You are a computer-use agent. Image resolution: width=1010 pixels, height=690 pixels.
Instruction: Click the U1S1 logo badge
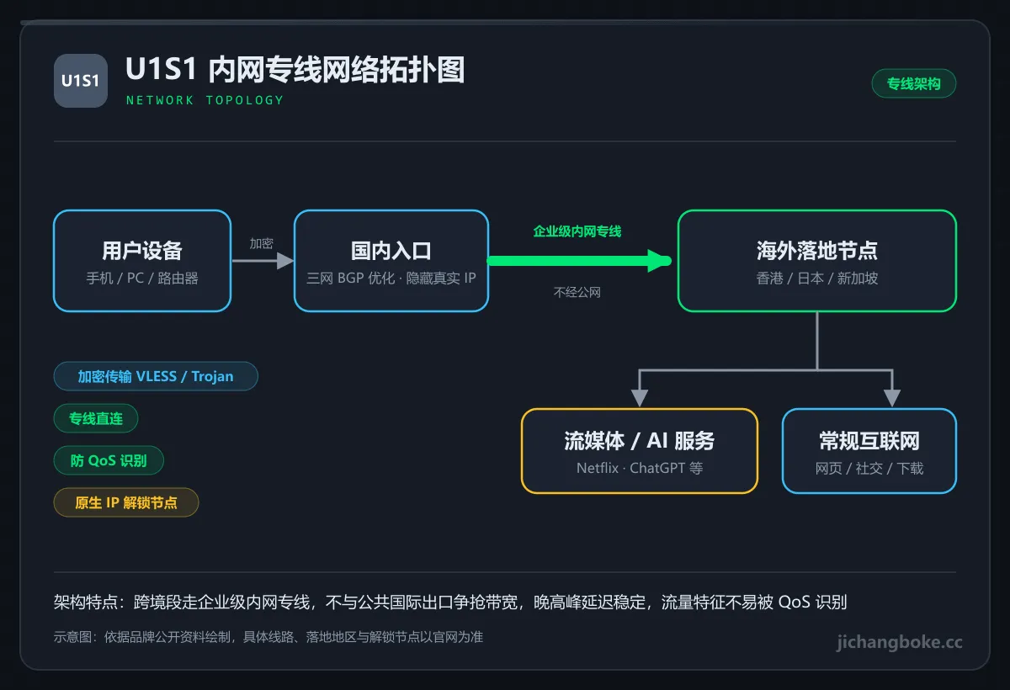[x=81, y=81]
